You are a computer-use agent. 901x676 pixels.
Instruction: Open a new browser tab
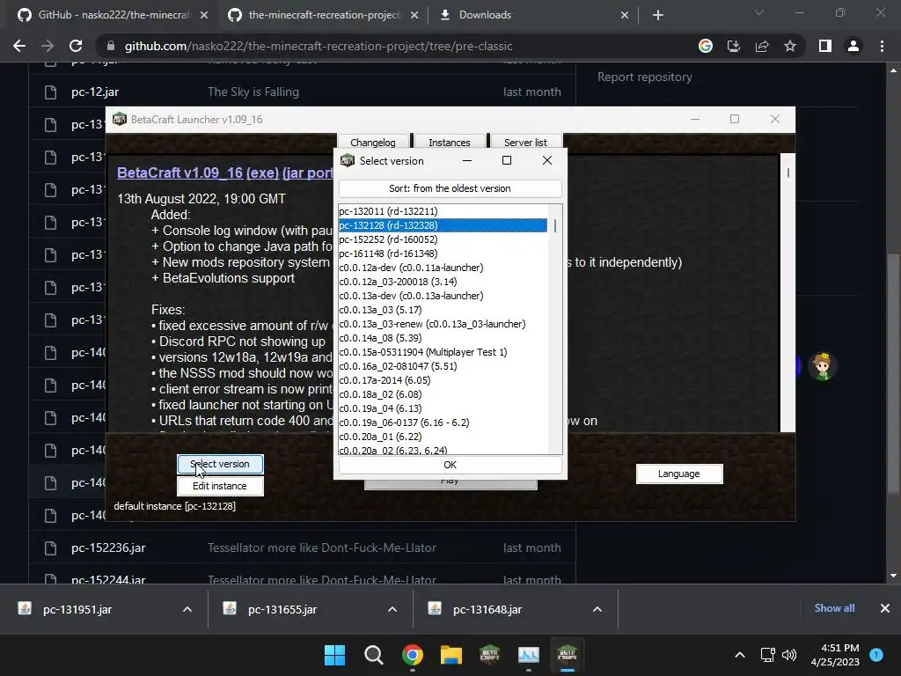point(658,15)
